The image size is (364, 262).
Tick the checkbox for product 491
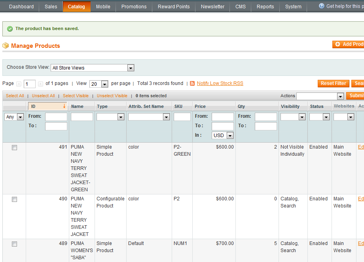click(x=14, y=148)
